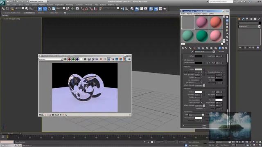
Task: Click Get Material in Material Editor
Action: (183, 48)
